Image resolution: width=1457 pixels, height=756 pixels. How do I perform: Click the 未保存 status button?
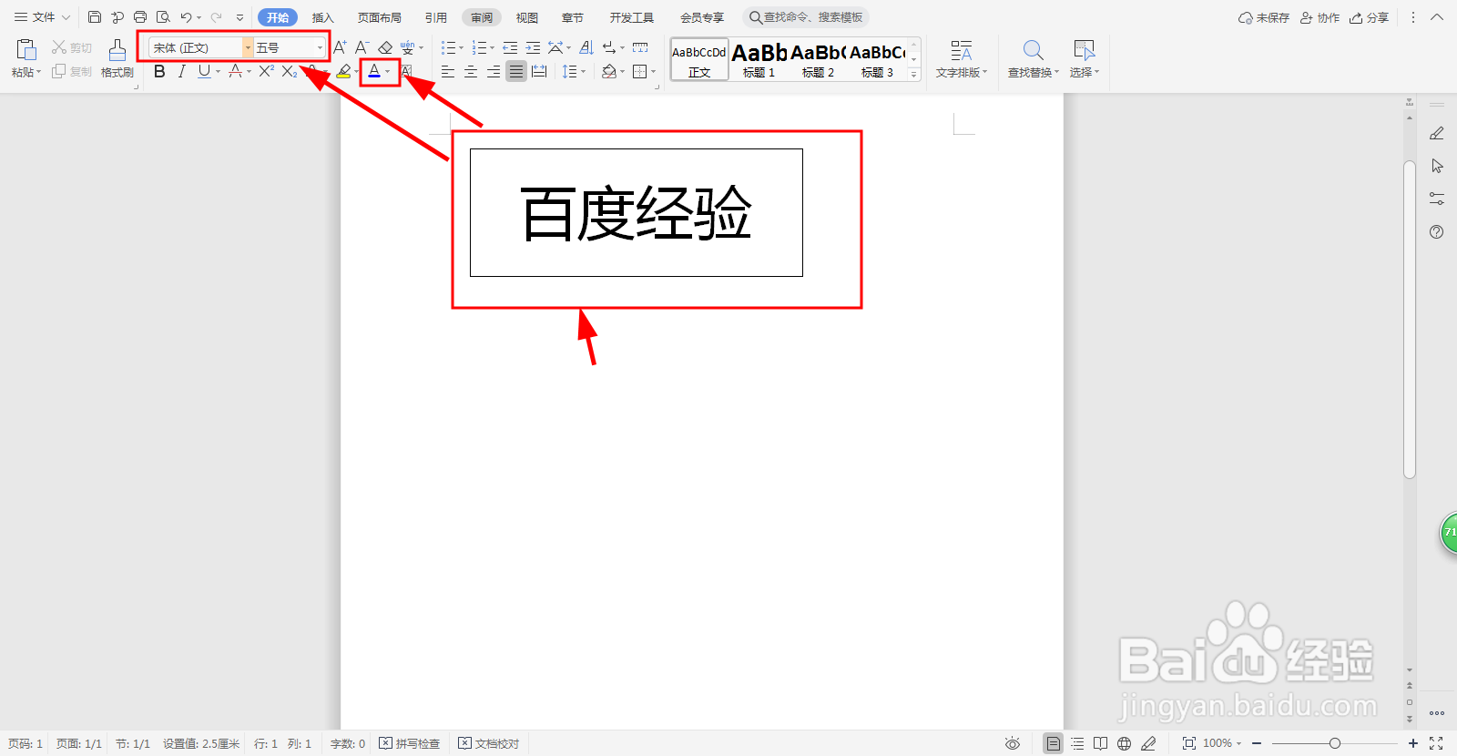[1264, 17]
